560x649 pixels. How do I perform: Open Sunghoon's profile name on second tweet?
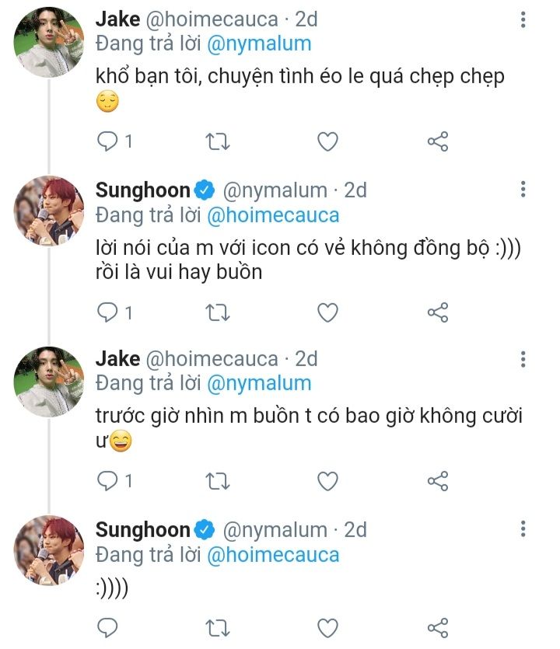142,190
